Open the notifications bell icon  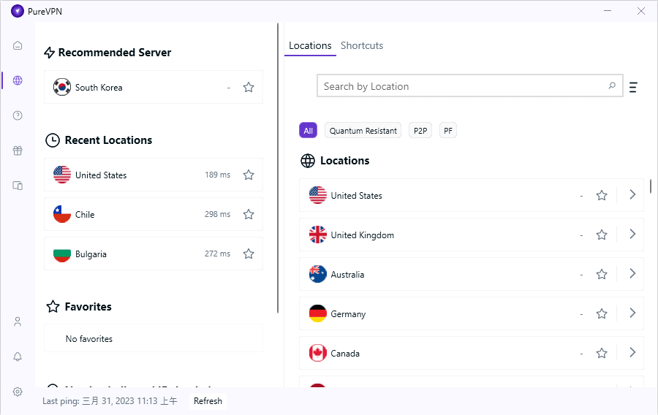pos(18,357)
